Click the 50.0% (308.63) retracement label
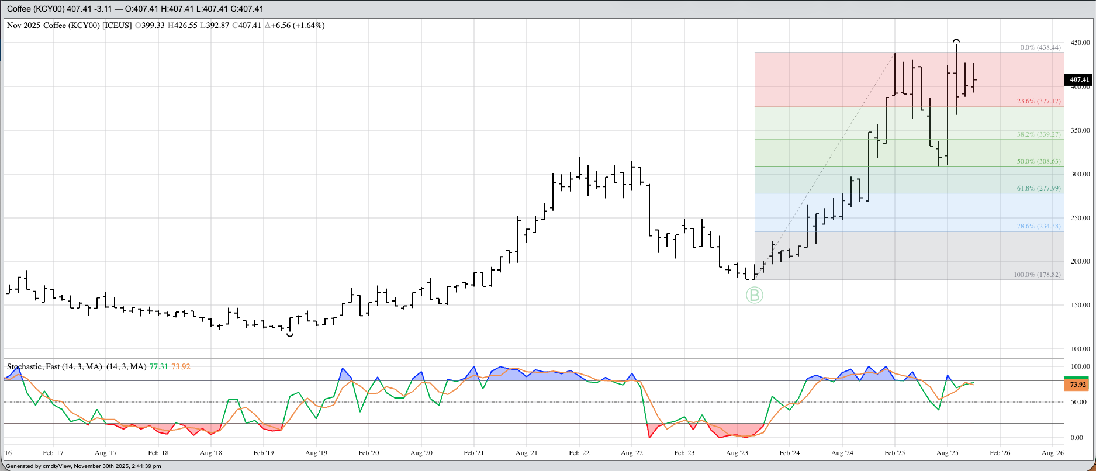This screenshot has height=471, width=1096. (1038, 161)
